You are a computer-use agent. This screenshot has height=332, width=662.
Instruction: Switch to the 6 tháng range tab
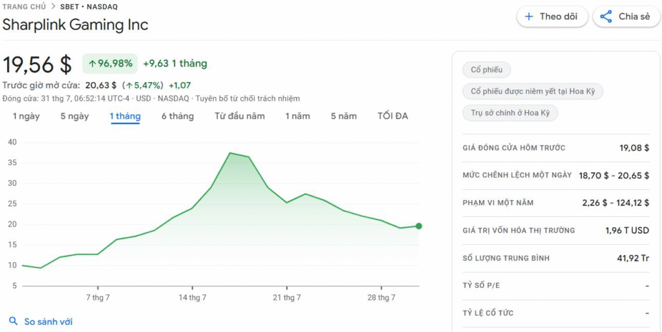point(177,116)
